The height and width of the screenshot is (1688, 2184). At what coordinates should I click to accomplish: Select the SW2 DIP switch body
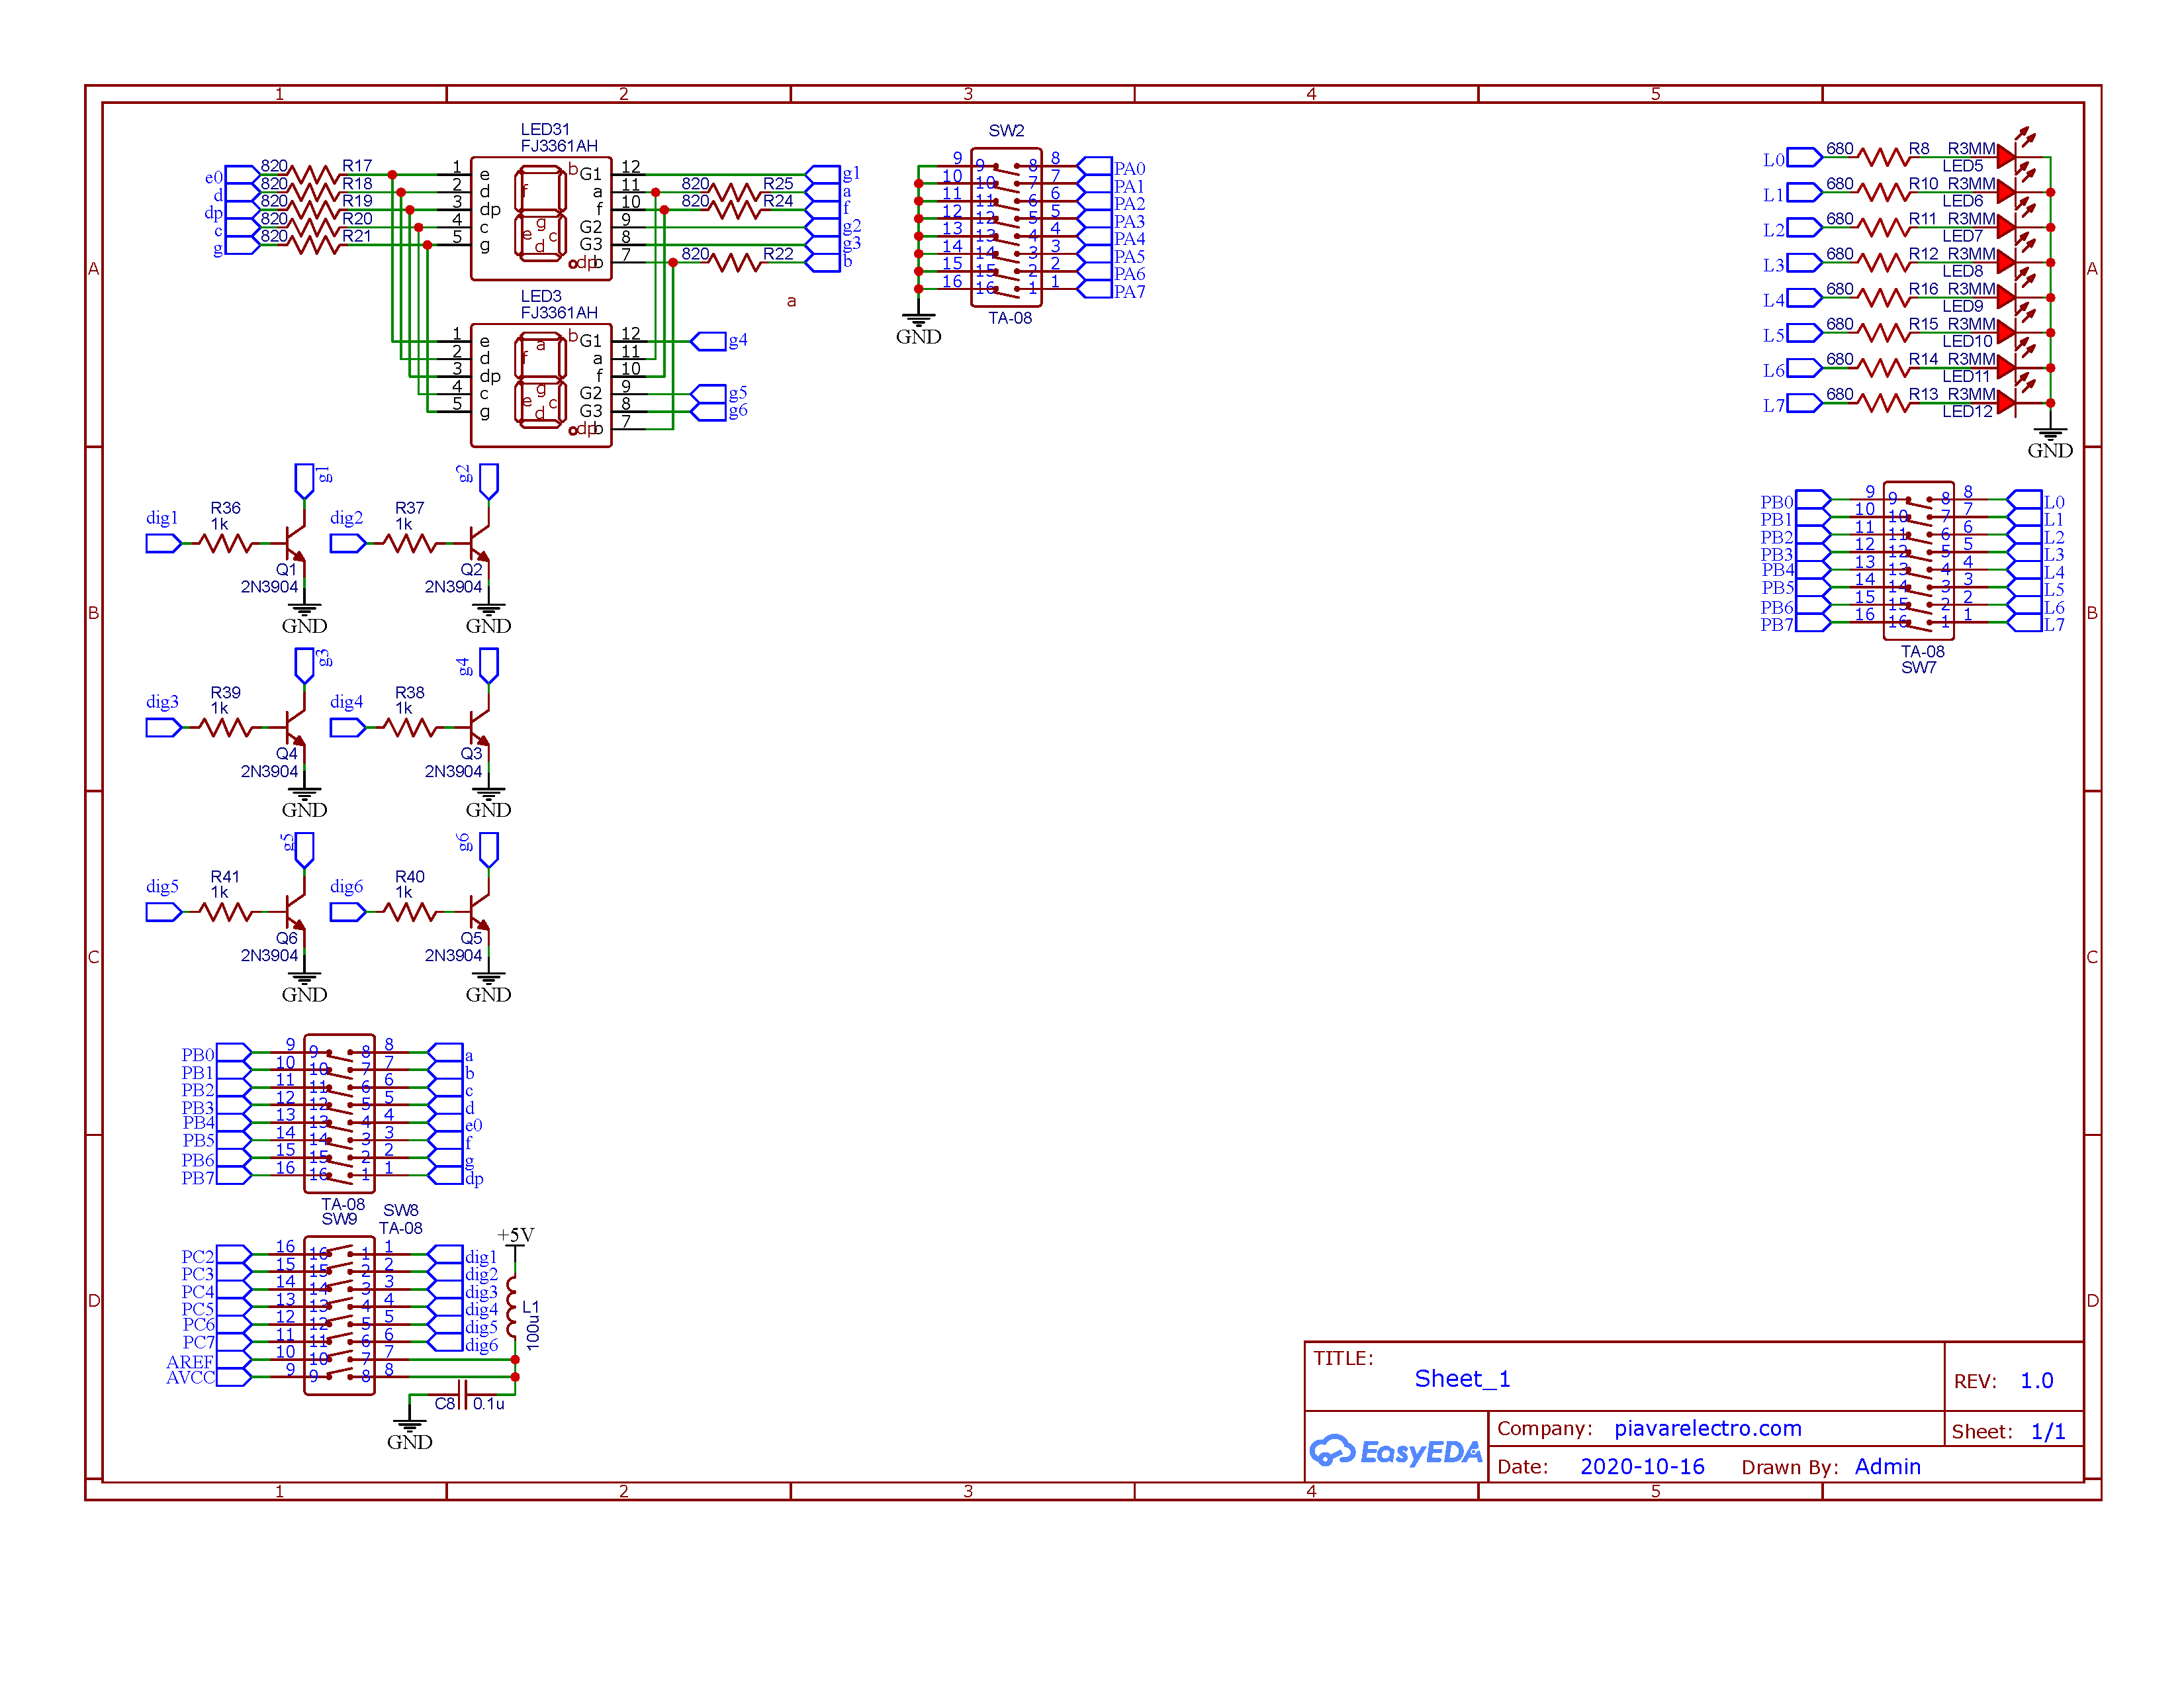[x=1006, y=227]
